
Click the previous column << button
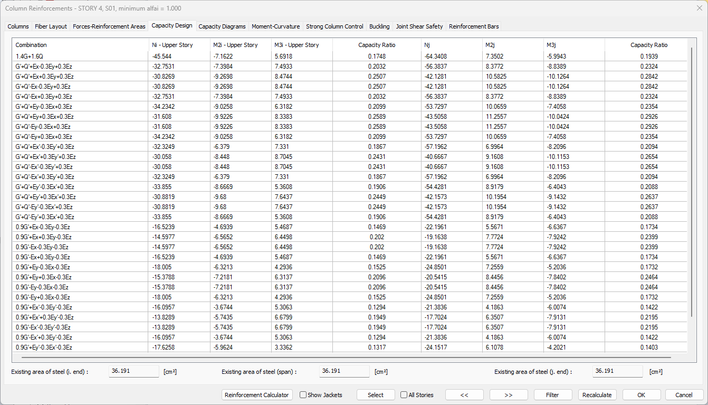coord(464,395)
